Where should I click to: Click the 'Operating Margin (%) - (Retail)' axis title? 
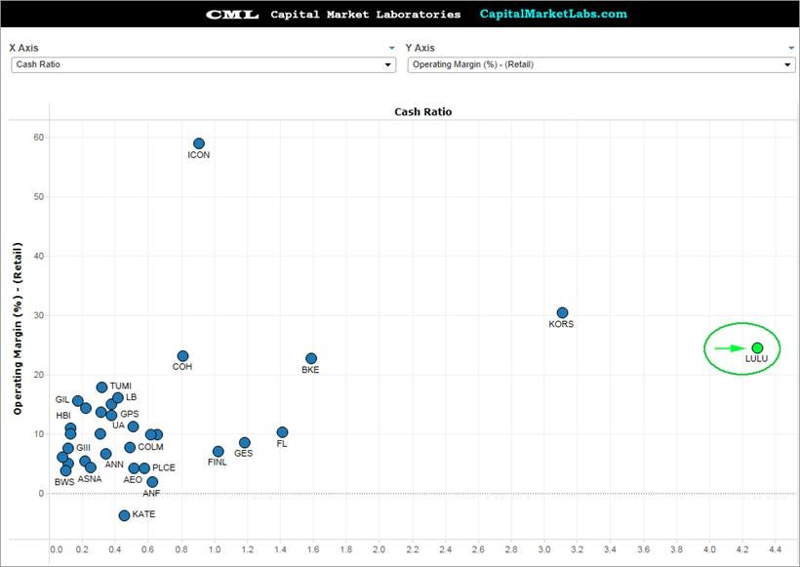(x=18, y=328)
